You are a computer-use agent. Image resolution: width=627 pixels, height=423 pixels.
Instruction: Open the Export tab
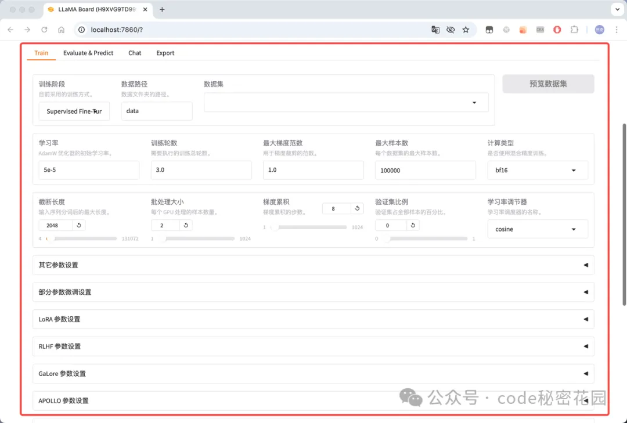(165, 53)
